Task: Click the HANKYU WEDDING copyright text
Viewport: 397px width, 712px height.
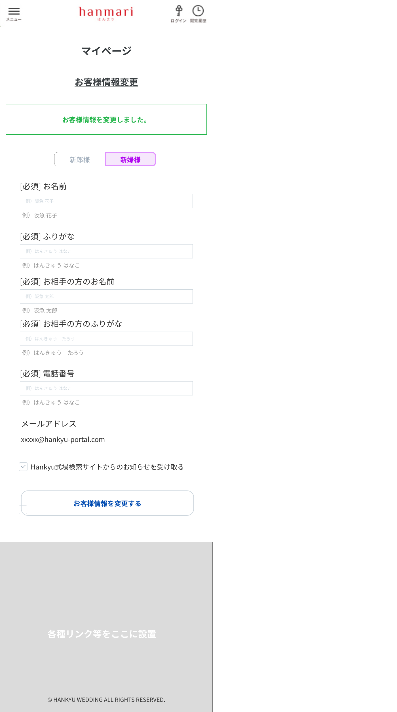Action: click(106, 700)
